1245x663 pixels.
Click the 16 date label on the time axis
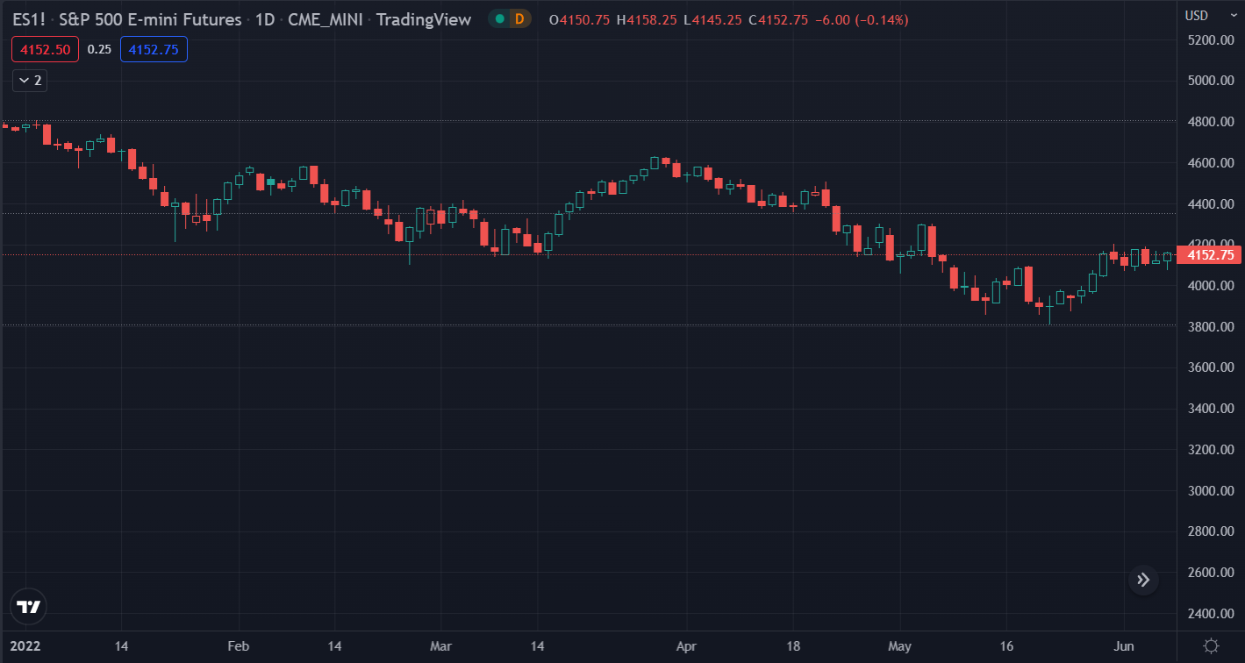pos(1007,646)
